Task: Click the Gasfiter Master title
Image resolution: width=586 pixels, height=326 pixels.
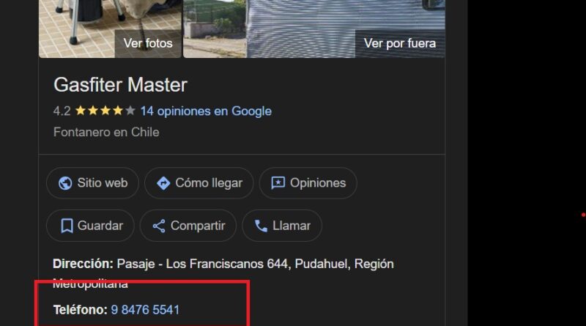Action: click(120, 85)
